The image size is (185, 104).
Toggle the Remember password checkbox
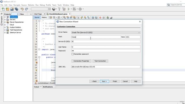pyautogui.click(x=73, y=54)
